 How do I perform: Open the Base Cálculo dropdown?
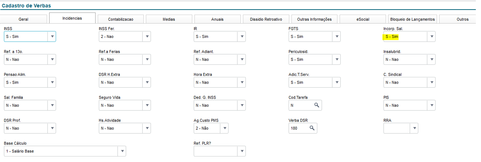pos(122,151)
